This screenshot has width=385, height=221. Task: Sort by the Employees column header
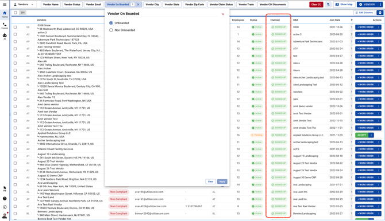(x=238, y=20)
